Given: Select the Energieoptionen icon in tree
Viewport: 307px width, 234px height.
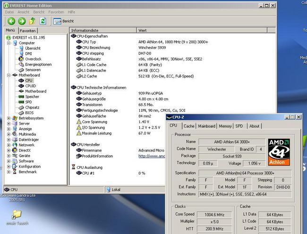Looking at the screenshot, I should [21, 64].
